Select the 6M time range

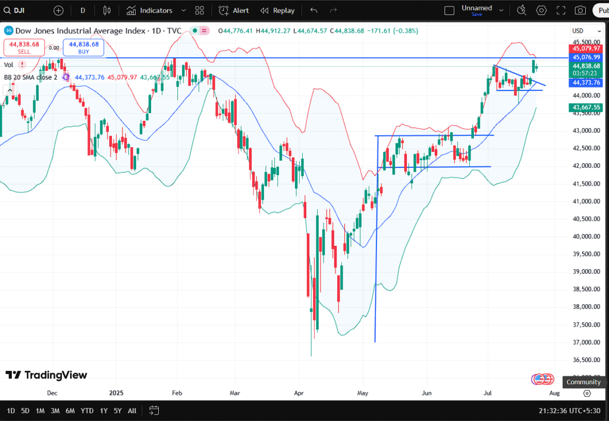point(70,411)
